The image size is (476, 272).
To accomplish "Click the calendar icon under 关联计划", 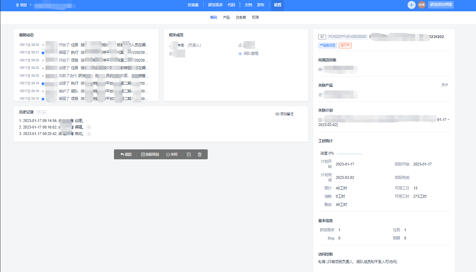I will point(320,120).
